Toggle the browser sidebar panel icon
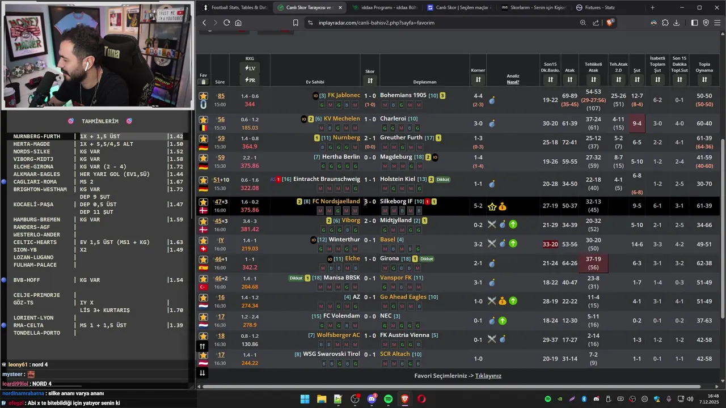726x408 pixels. click(695, 23)
